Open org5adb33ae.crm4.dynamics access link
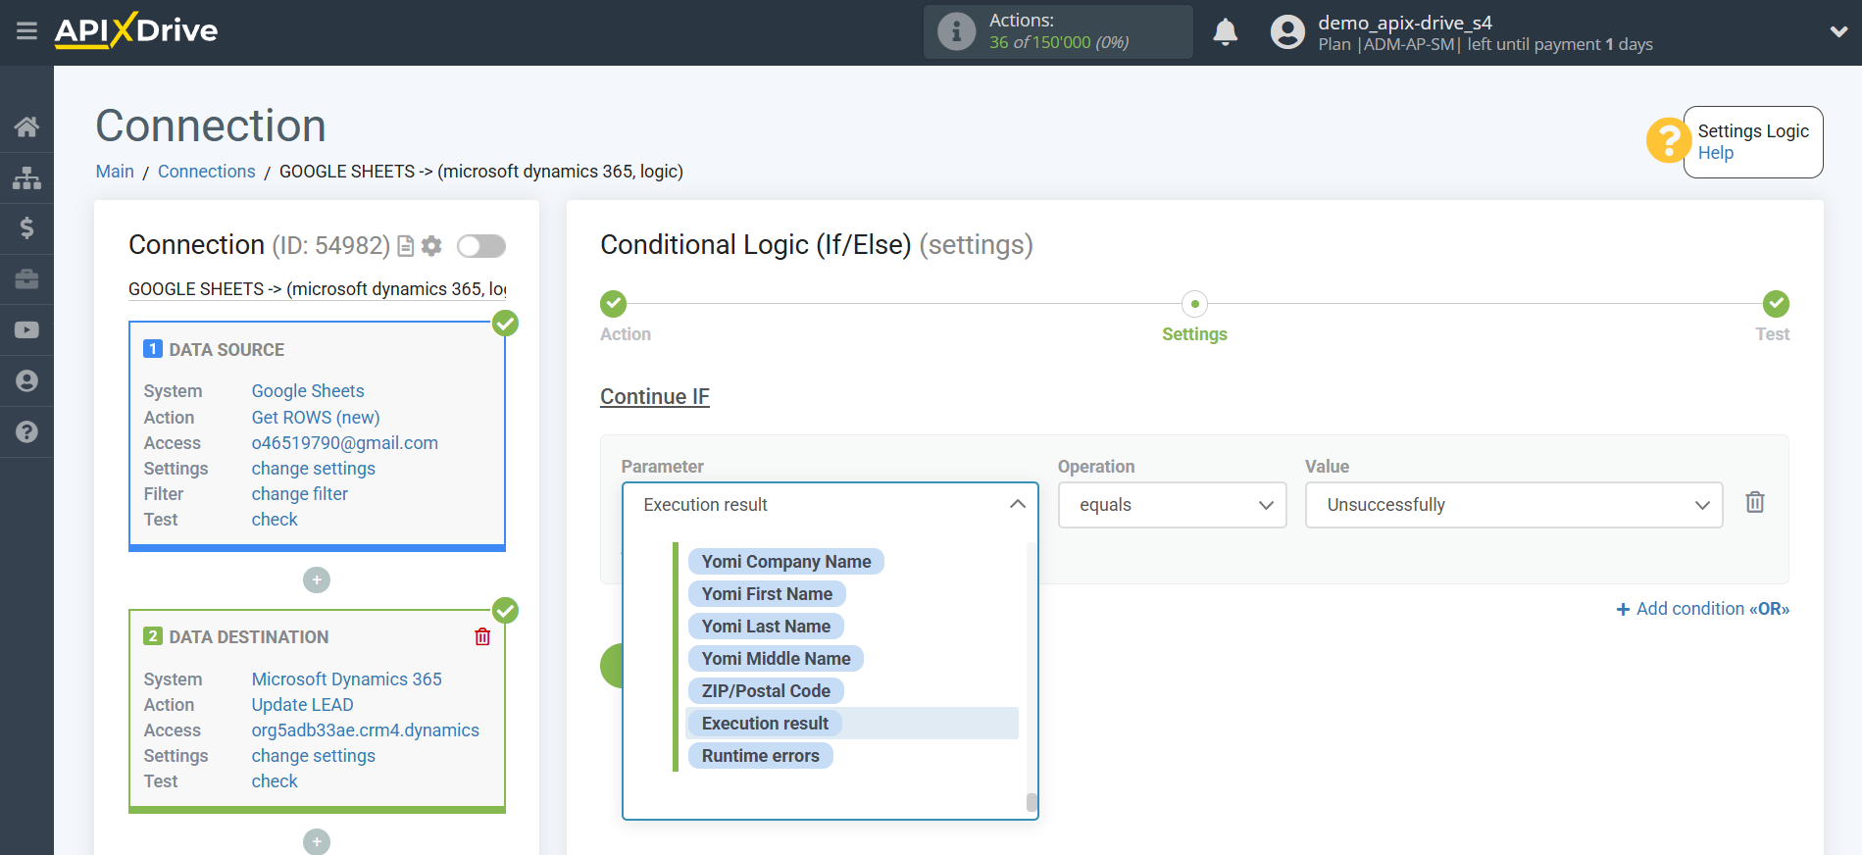1862x855 pixels. (366, 730)
